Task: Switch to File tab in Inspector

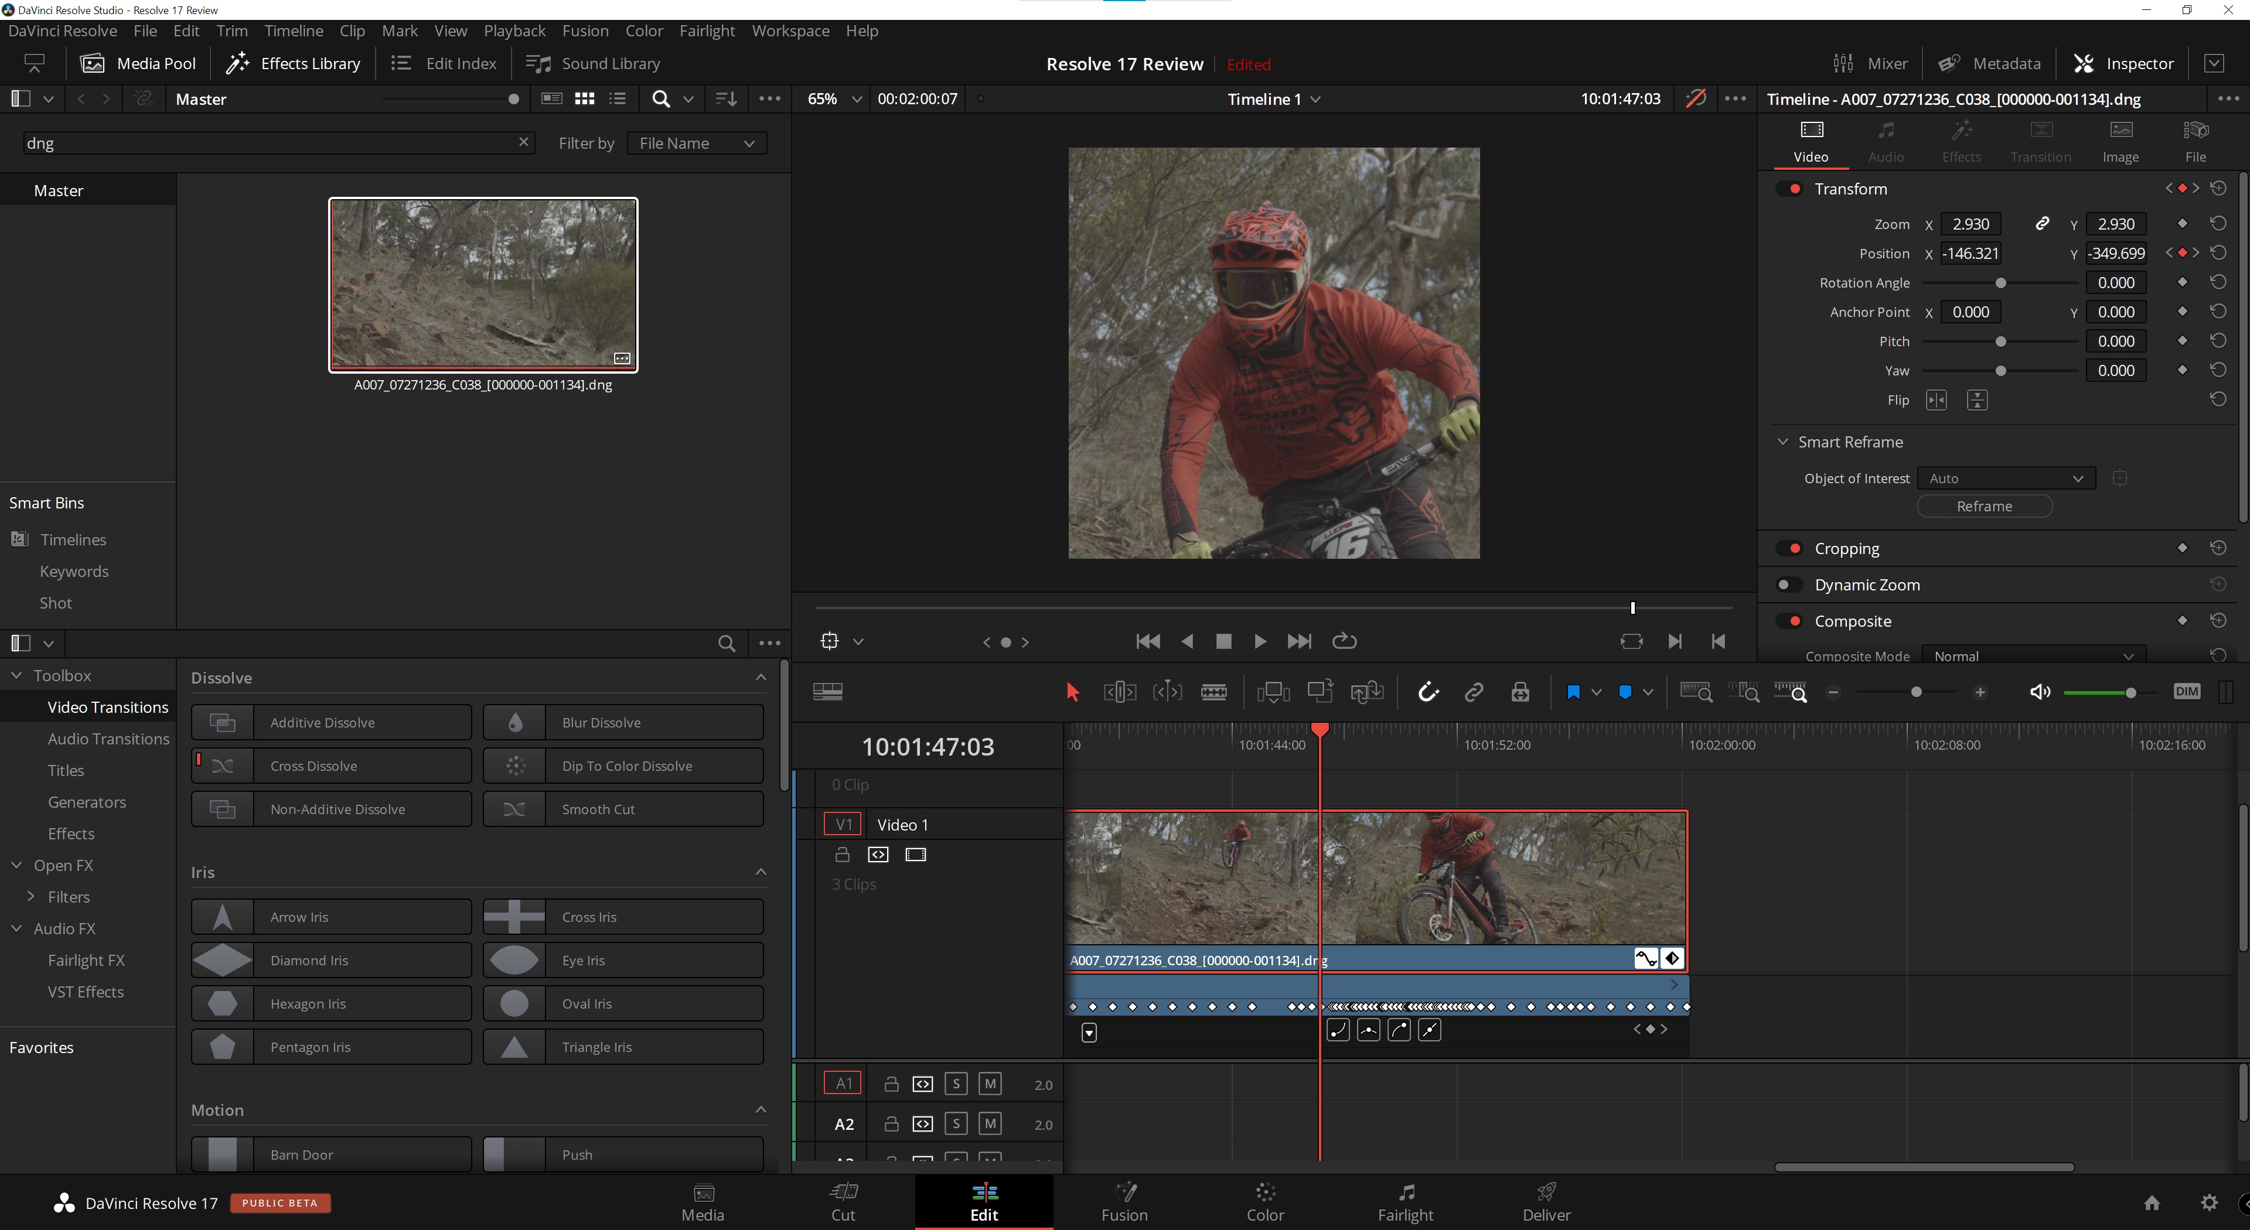Action: [x=2195, y=141]
